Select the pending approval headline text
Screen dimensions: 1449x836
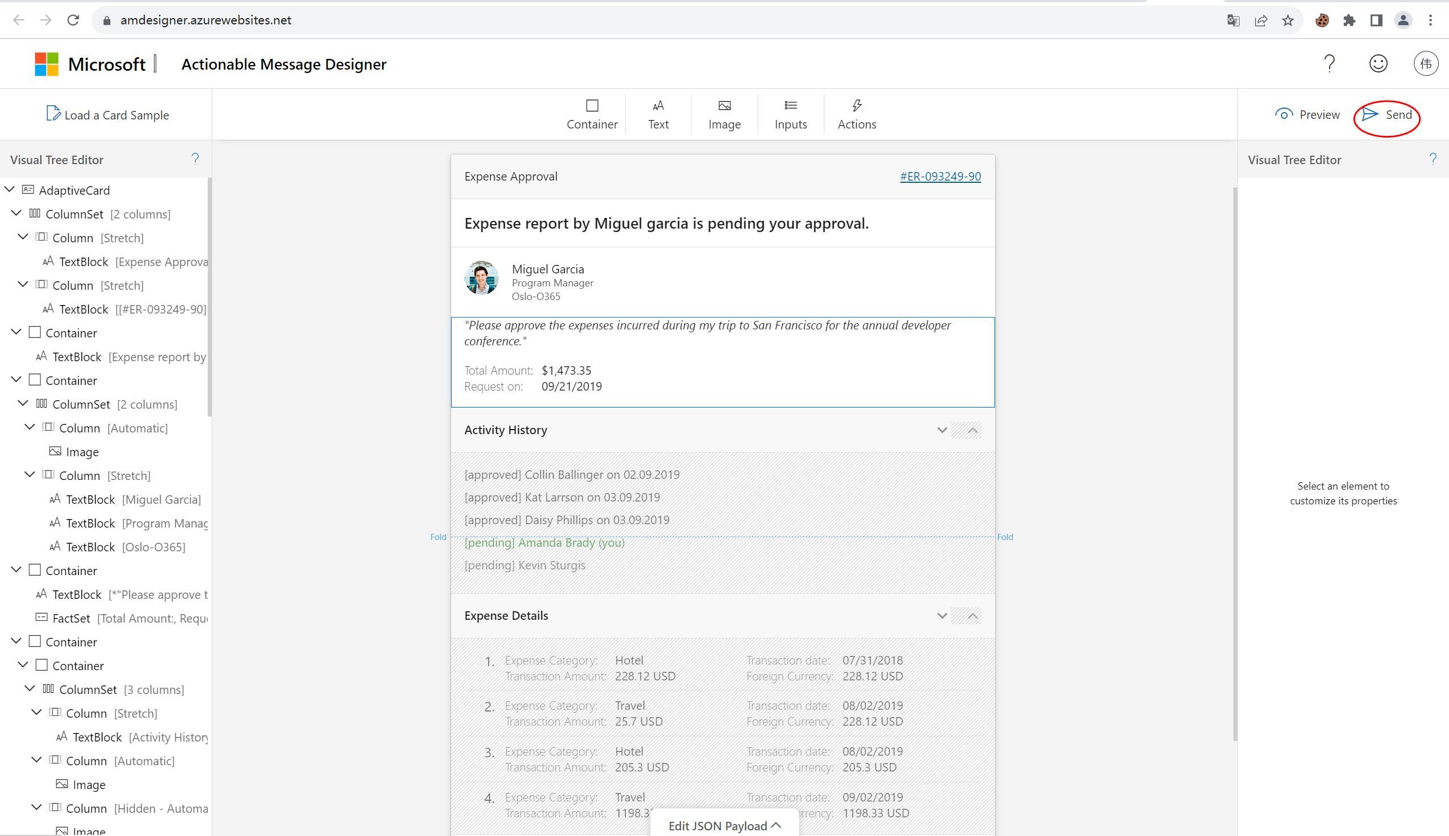tap(667, 223)
